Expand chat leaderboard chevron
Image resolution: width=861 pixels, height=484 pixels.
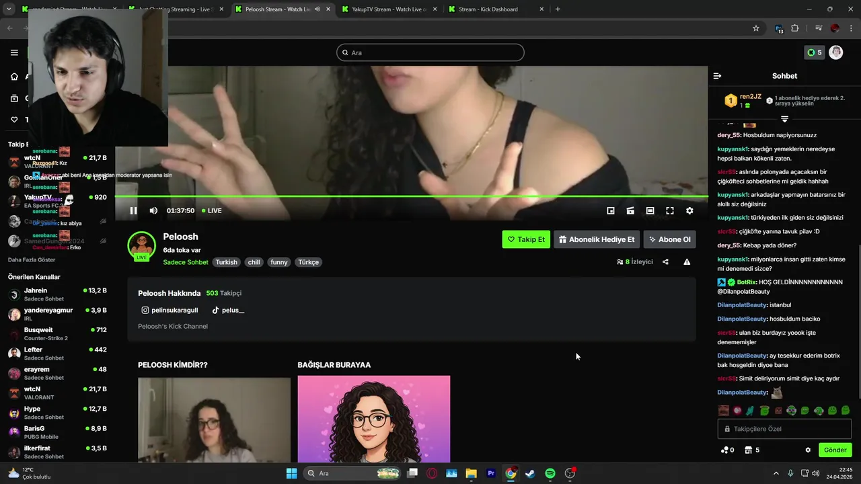(784, 119)
